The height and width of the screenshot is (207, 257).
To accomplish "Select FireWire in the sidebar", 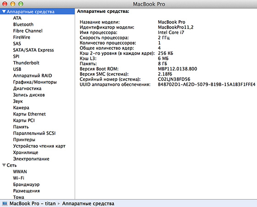I will click(22, 37).
